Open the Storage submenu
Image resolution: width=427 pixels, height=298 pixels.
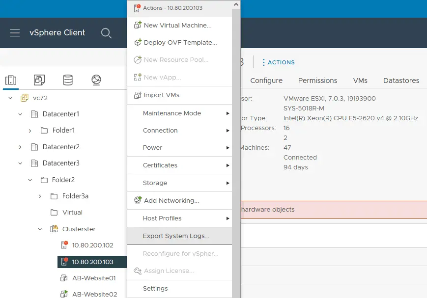coord(180,183)
